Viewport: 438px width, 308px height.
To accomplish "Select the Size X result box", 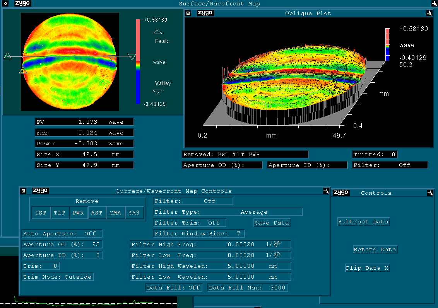I will click(84, 154).
